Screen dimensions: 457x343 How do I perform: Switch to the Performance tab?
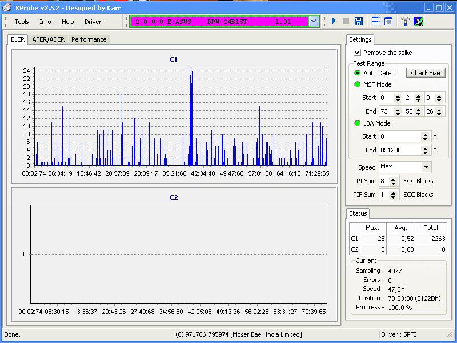tap(89, 39)
